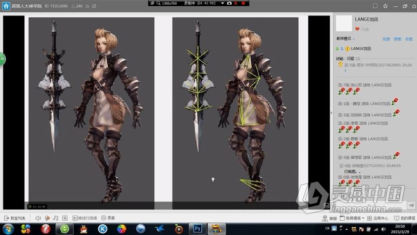
Task: Switch to Photoshop in the taskbar
Action: tap(197, 229)
